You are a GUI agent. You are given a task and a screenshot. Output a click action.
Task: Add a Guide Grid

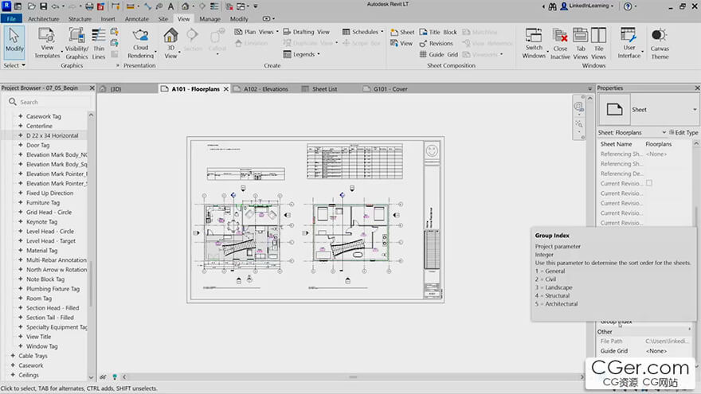pos(439,54)
